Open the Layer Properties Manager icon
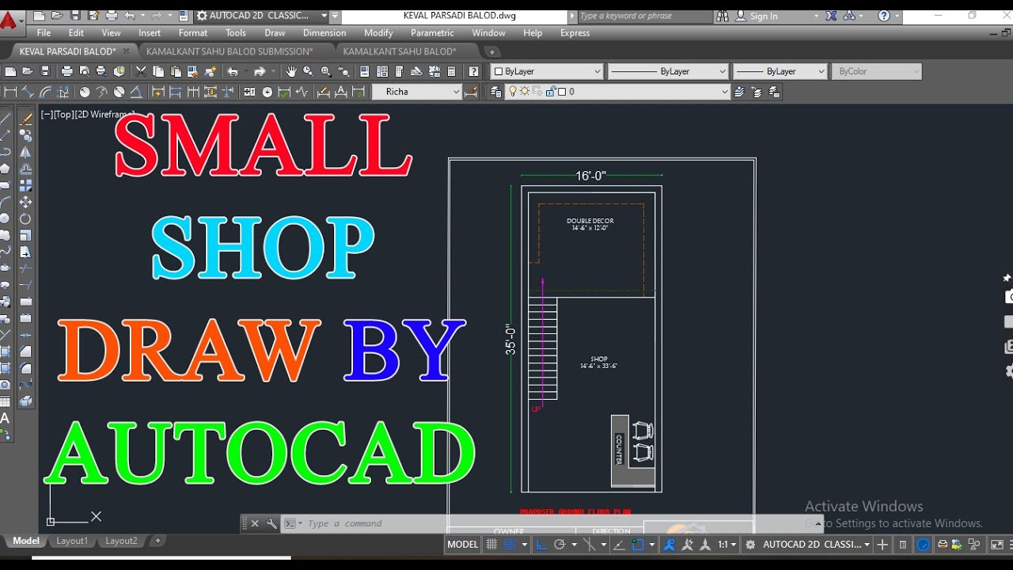 pos(495,92)
